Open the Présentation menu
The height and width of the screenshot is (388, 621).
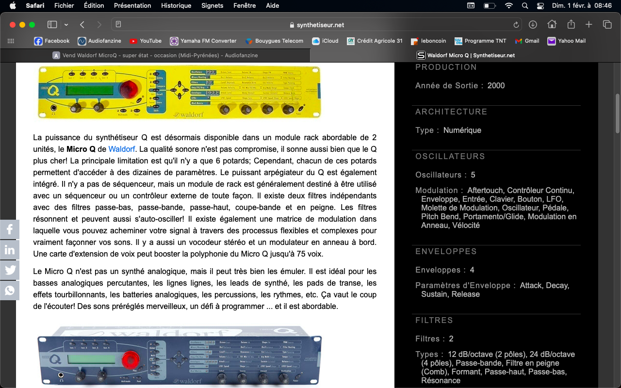(132, 6)
